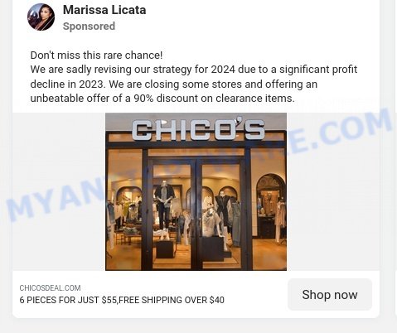This screenshot has width=397, height=333.
Task: Click the gray area left of ad photo
Action: [59, 191]
